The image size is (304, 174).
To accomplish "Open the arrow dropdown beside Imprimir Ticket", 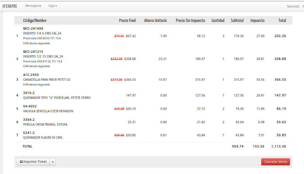I will tap(53, 162).
